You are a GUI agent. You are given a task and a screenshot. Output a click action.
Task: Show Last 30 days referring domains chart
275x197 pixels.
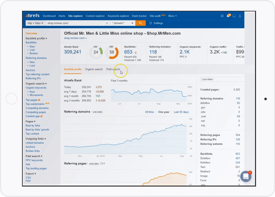pos(181,112)
